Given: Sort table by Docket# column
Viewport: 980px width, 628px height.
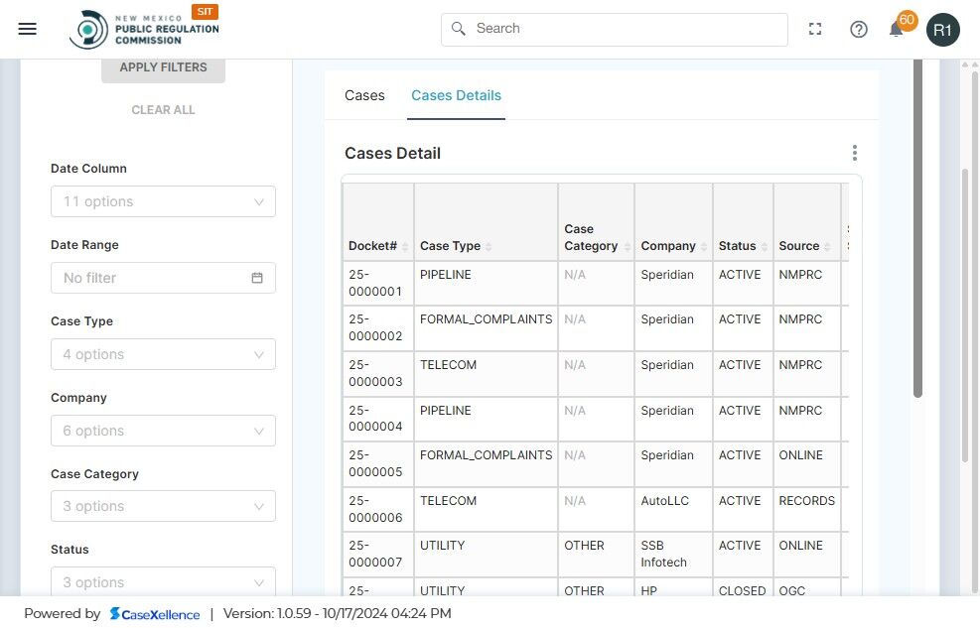Looking at the screenshot, I should click(x=405, y=247).
